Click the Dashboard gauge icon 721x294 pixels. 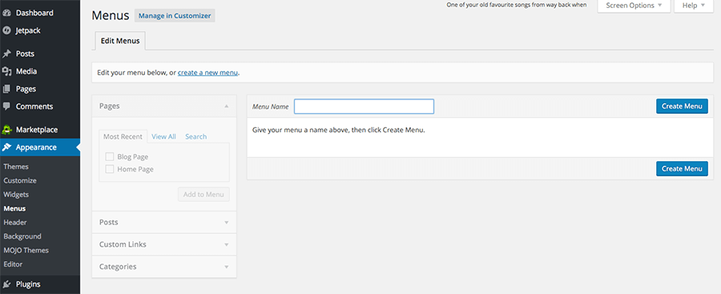pos(6,13)
